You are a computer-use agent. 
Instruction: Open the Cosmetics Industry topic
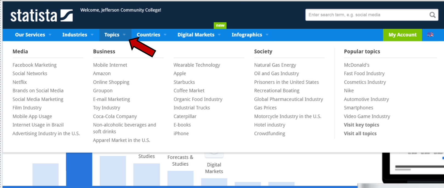point(365,82)
